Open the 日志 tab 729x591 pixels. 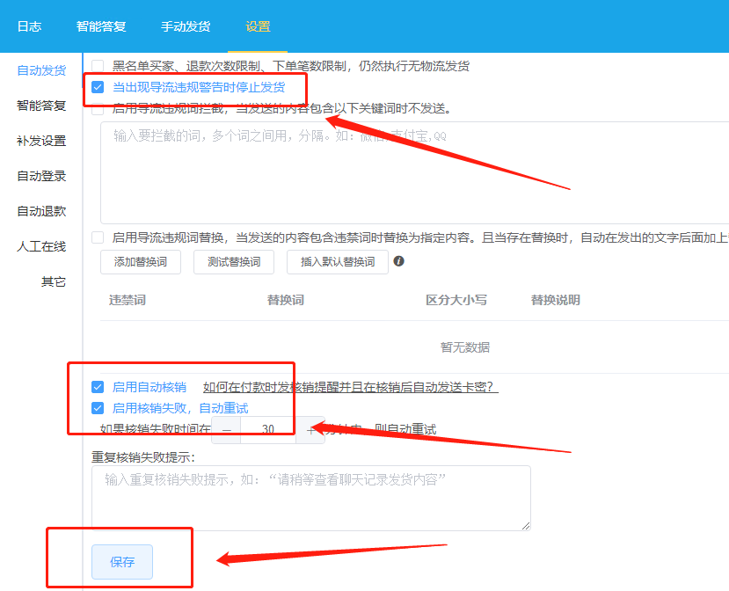[x=29, y=26]
